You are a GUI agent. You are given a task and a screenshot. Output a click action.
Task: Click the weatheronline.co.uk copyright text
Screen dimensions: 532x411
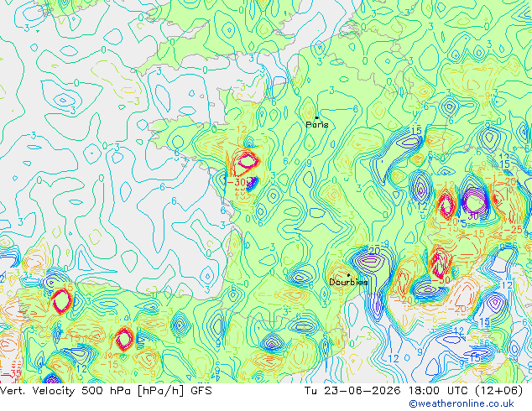click(462, 403)
